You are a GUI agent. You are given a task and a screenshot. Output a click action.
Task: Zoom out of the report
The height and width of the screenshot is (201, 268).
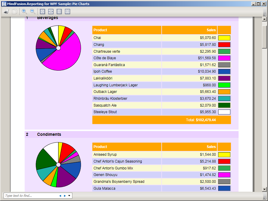tap(33, 12)
